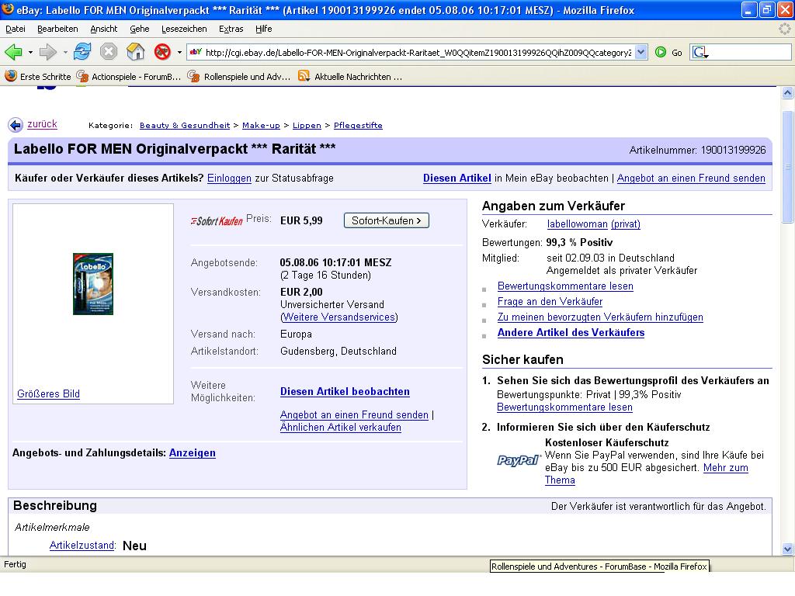Open Weitere Versandservices link
795x596 pixels.
click(339, 317)
